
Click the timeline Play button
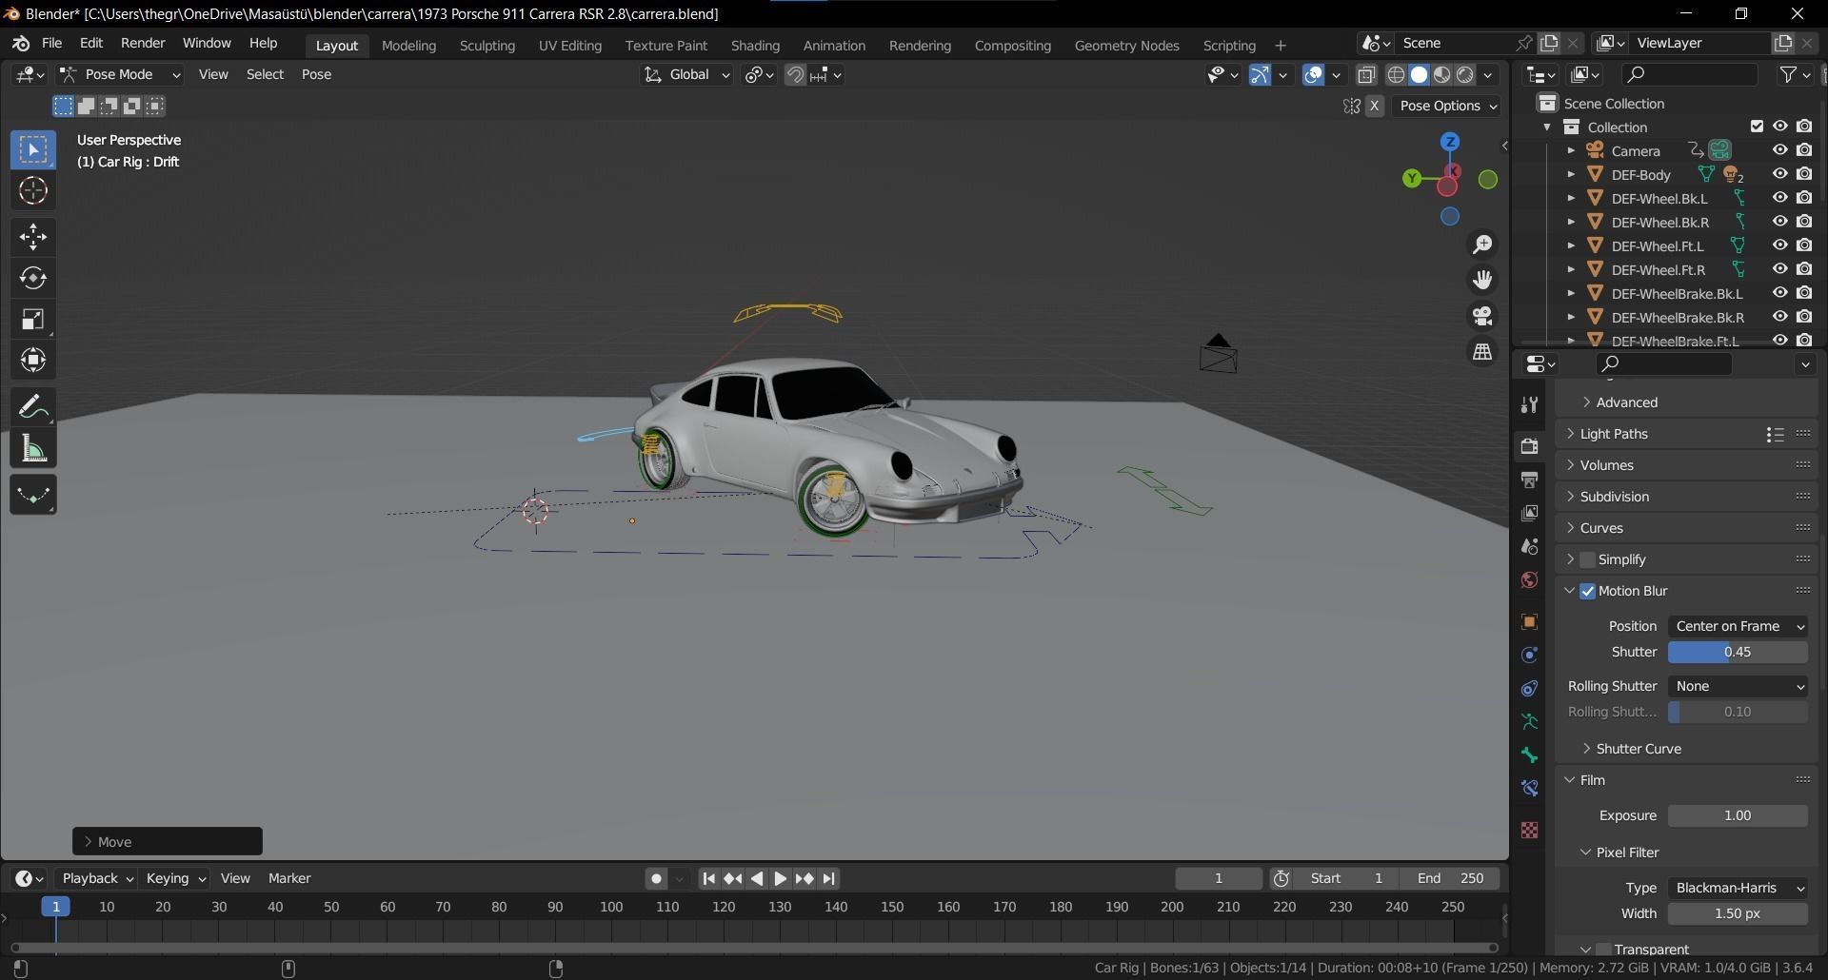[781, 879]
